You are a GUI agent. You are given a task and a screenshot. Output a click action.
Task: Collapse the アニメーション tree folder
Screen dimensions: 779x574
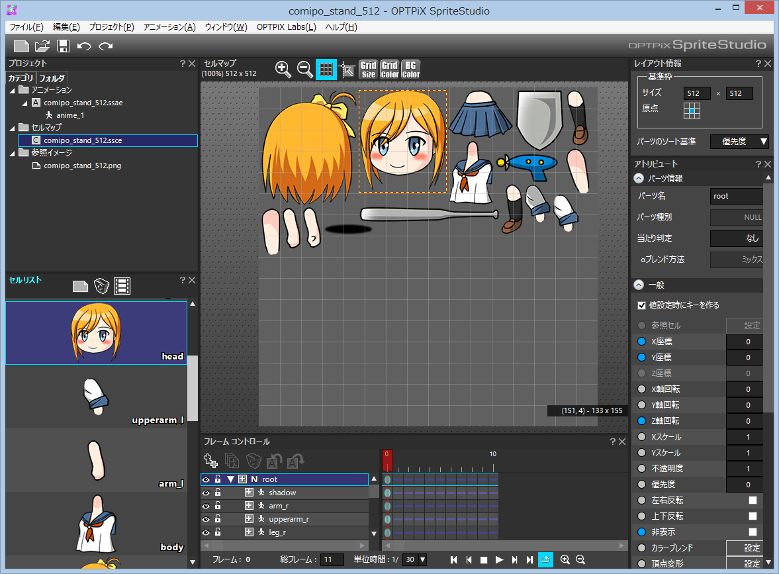13,91
